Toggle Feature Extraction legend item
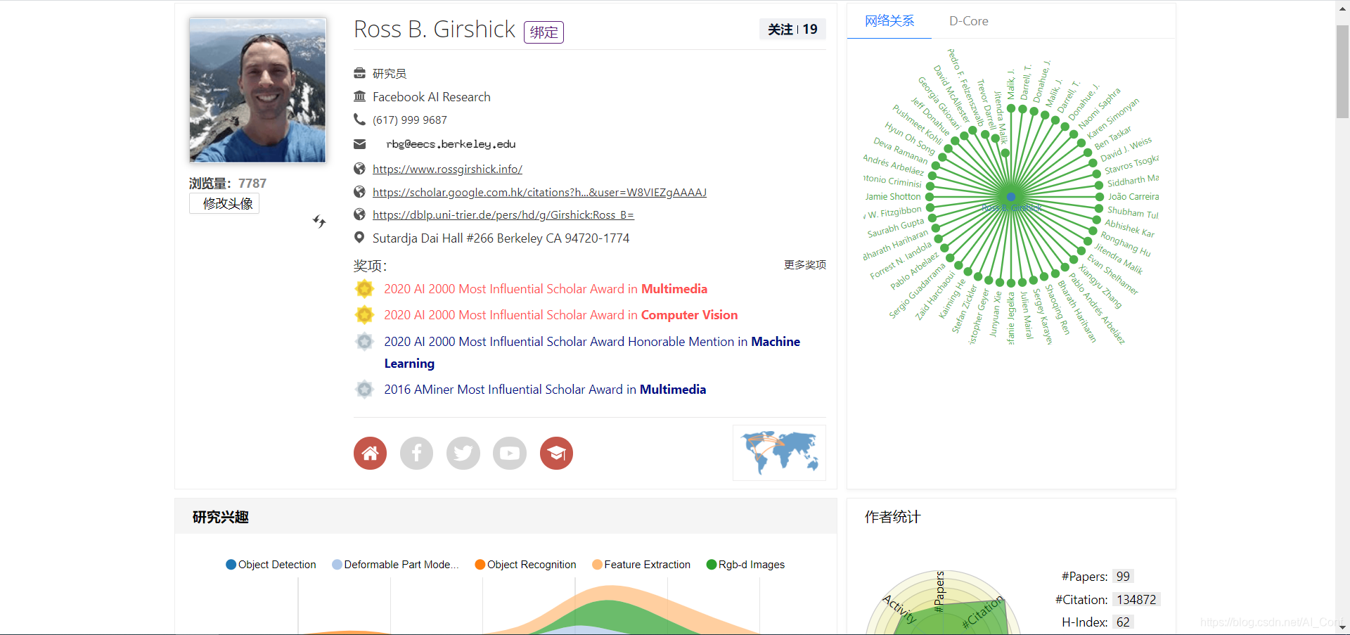 (641, 565)
